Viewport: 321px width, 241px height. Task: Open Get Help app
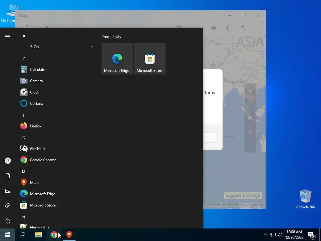[57, 148]
